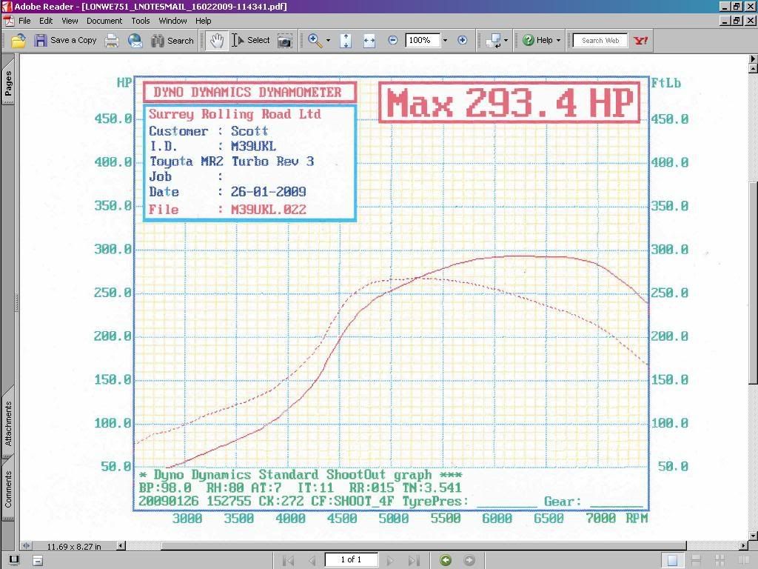Set view to Fit Width
Viewport: 758px width, 569px height.
click(x=369, y=41)
